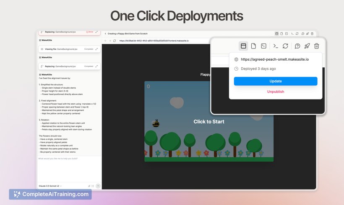Screen dimensions: 344x205
Task: Click the CompleteAiTraining.com banner
Action: pyautogui.click(x=50, y=194)
